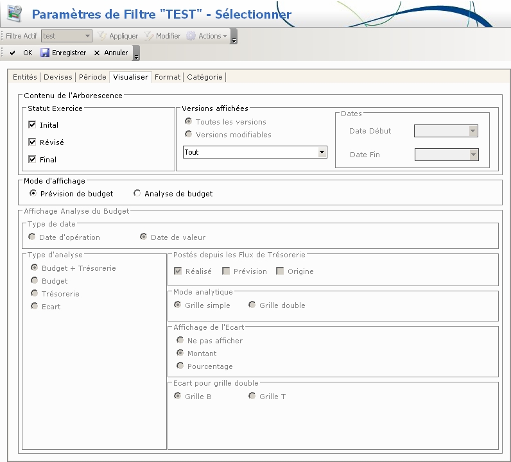Open the Tout versions dropdown

click(322, 152)
